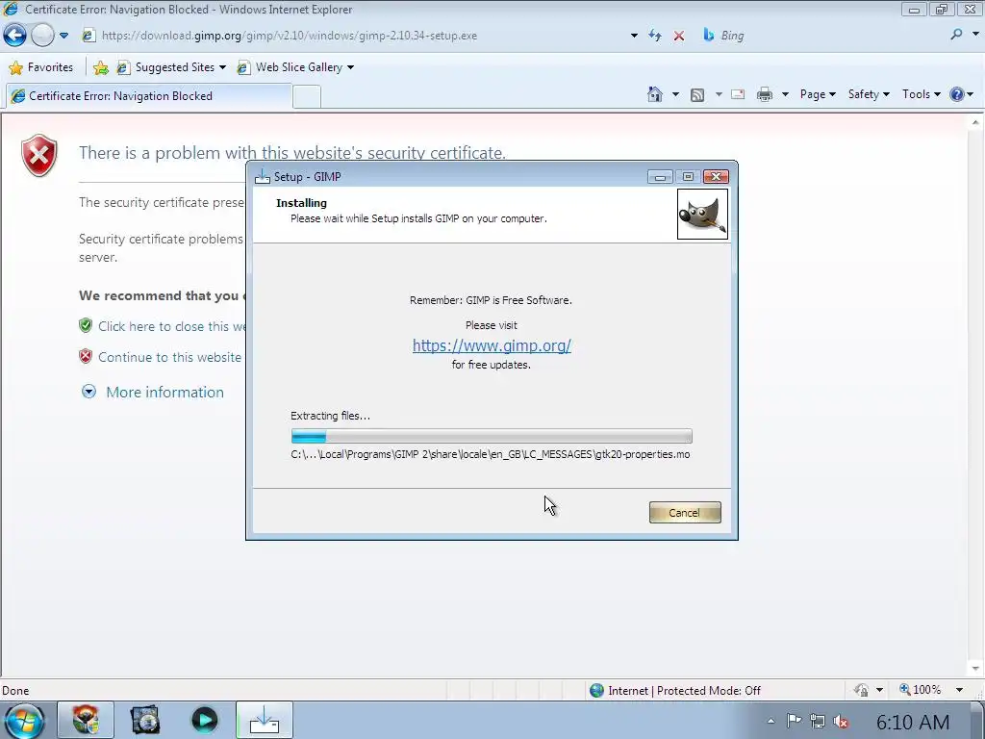The height and width of the screenshot is (739, 985).
Task: Click the 'Click here to close this' link
Action: click(172, 327)
